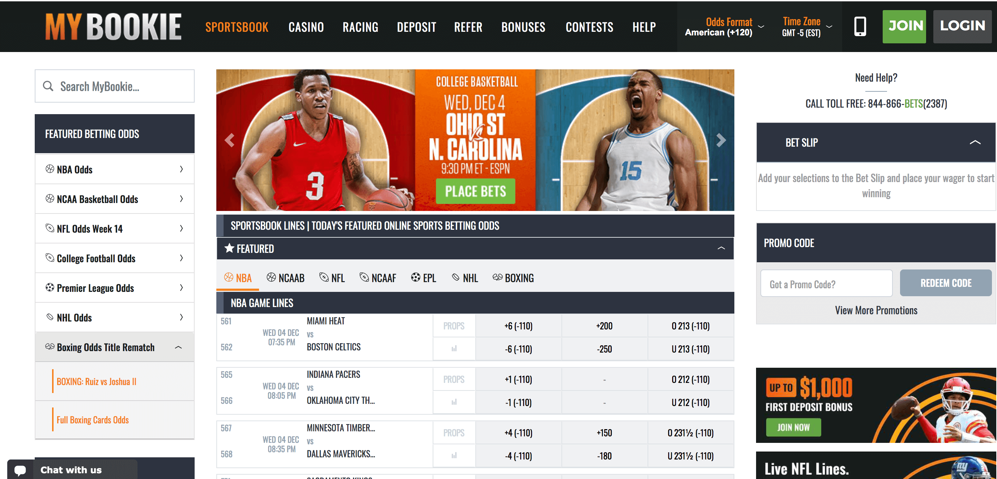997x479 pixels.
Task: Collapse the Boxing Odds Title Rematch section
Action: [178, 347]
